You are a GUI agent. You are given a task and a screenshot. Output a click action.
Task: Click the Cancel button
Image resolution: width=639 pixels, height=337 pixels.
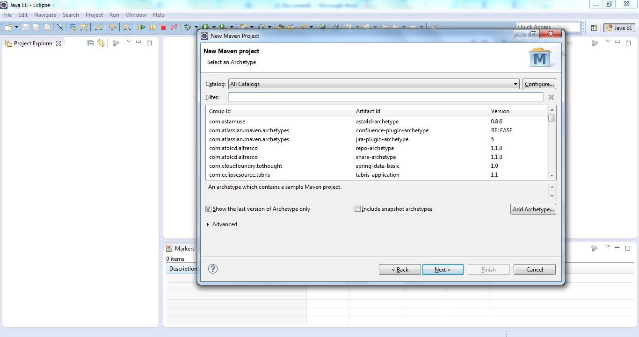click(x=534, y=270)
